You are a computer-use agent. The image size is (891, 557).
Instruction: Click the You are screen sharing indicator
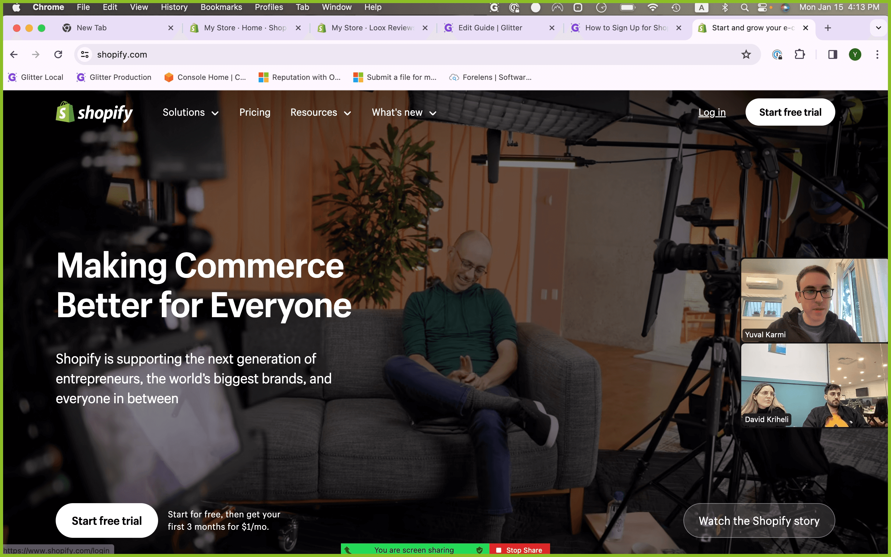[415, 550]
